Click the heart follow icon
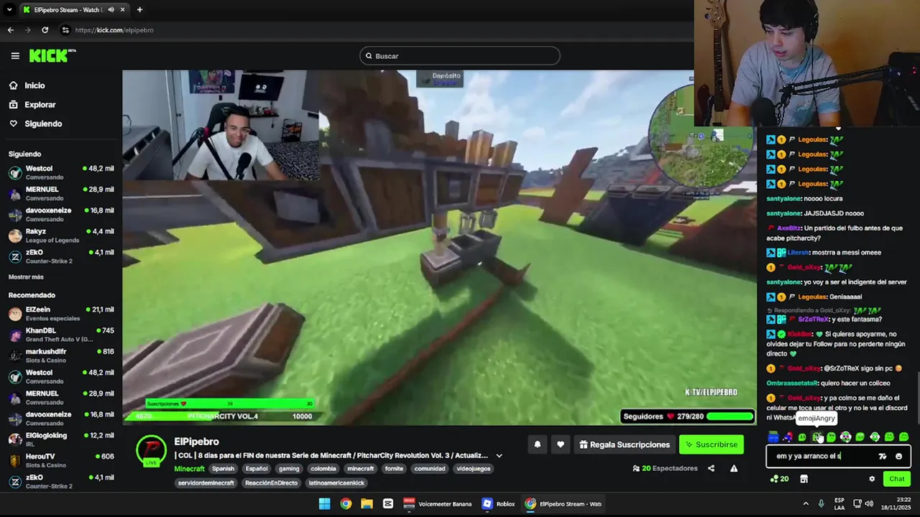This screenshot has height=517, width=920. [x=561, y=444]
